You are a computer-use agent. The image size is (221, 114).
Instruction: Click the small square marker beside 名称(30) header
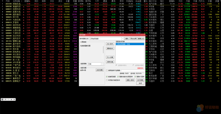pos(22,1)
